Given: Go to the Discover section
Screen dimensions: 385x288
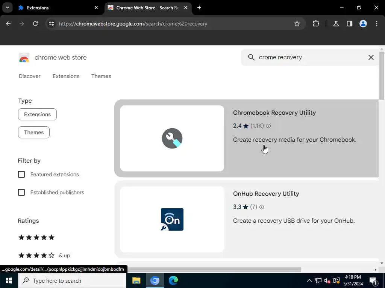Looking at the screenshot, I should 29,76.
